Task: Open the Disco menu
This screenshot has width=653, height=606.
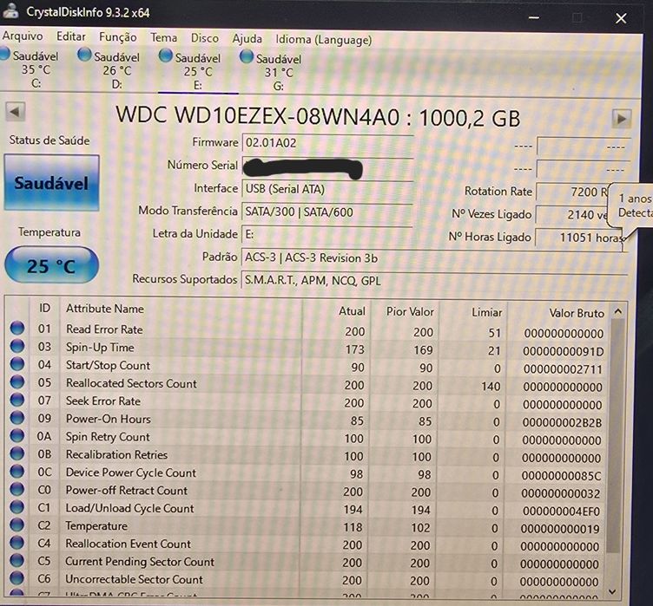Action: (x=204, y=38)
